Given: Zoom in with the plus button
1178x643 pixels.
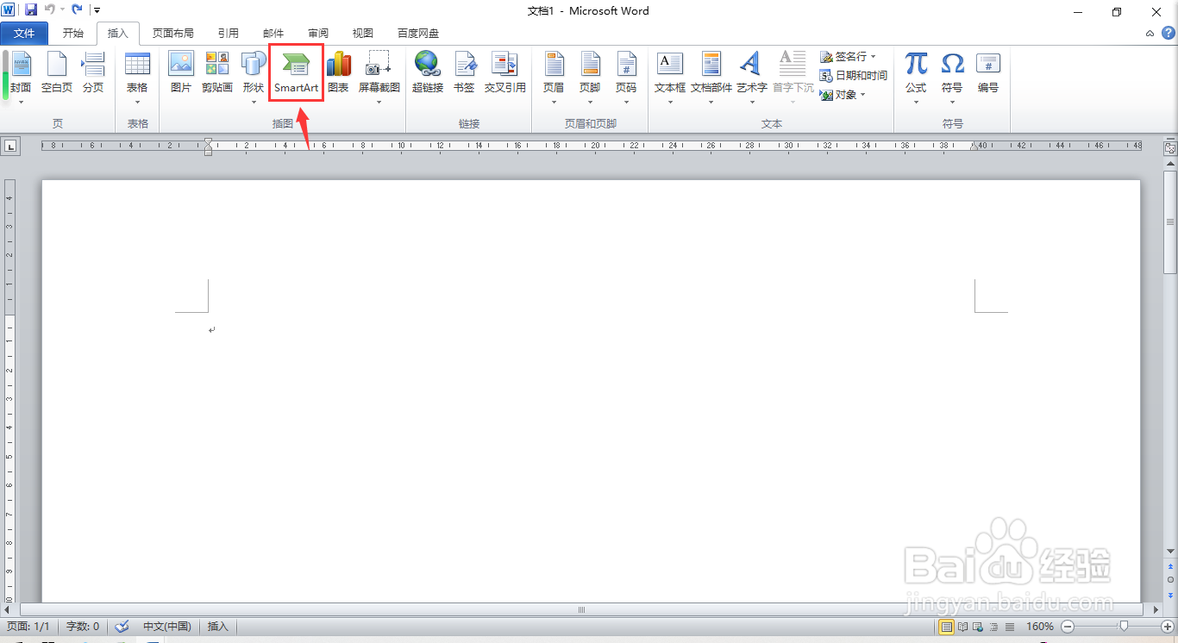Looking at the screenshot, I should click(1168, 627).
